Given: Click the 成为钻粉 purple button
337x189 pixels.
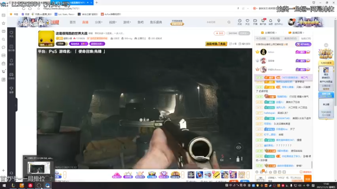Looking at the screenshot, I should tap(303, 45).
